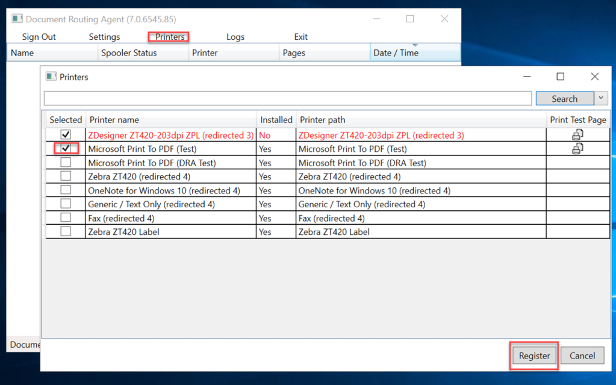Viewport: 616px width, 385px height.
Task: Focus the printer search text field
Action: click(288, 98)
